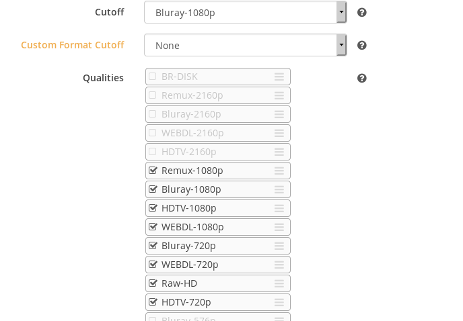The width and height of the screenshot is (463, 321).
Task: Uncheck the Bluray-1080p quality
Action: (x=153, y=189)
